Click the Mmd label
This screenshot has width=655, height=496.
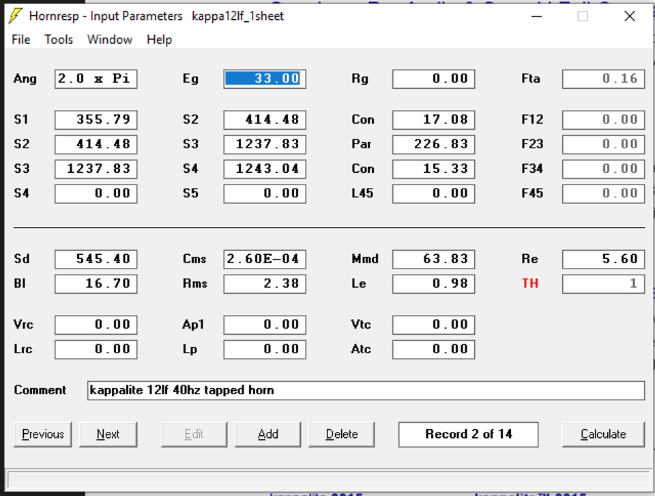pyautogui.click(x=365, y=259)
